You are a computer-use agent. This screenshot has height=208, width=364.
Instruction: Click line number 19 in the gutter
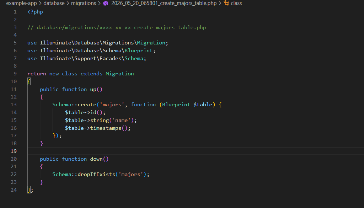[14, 151]
